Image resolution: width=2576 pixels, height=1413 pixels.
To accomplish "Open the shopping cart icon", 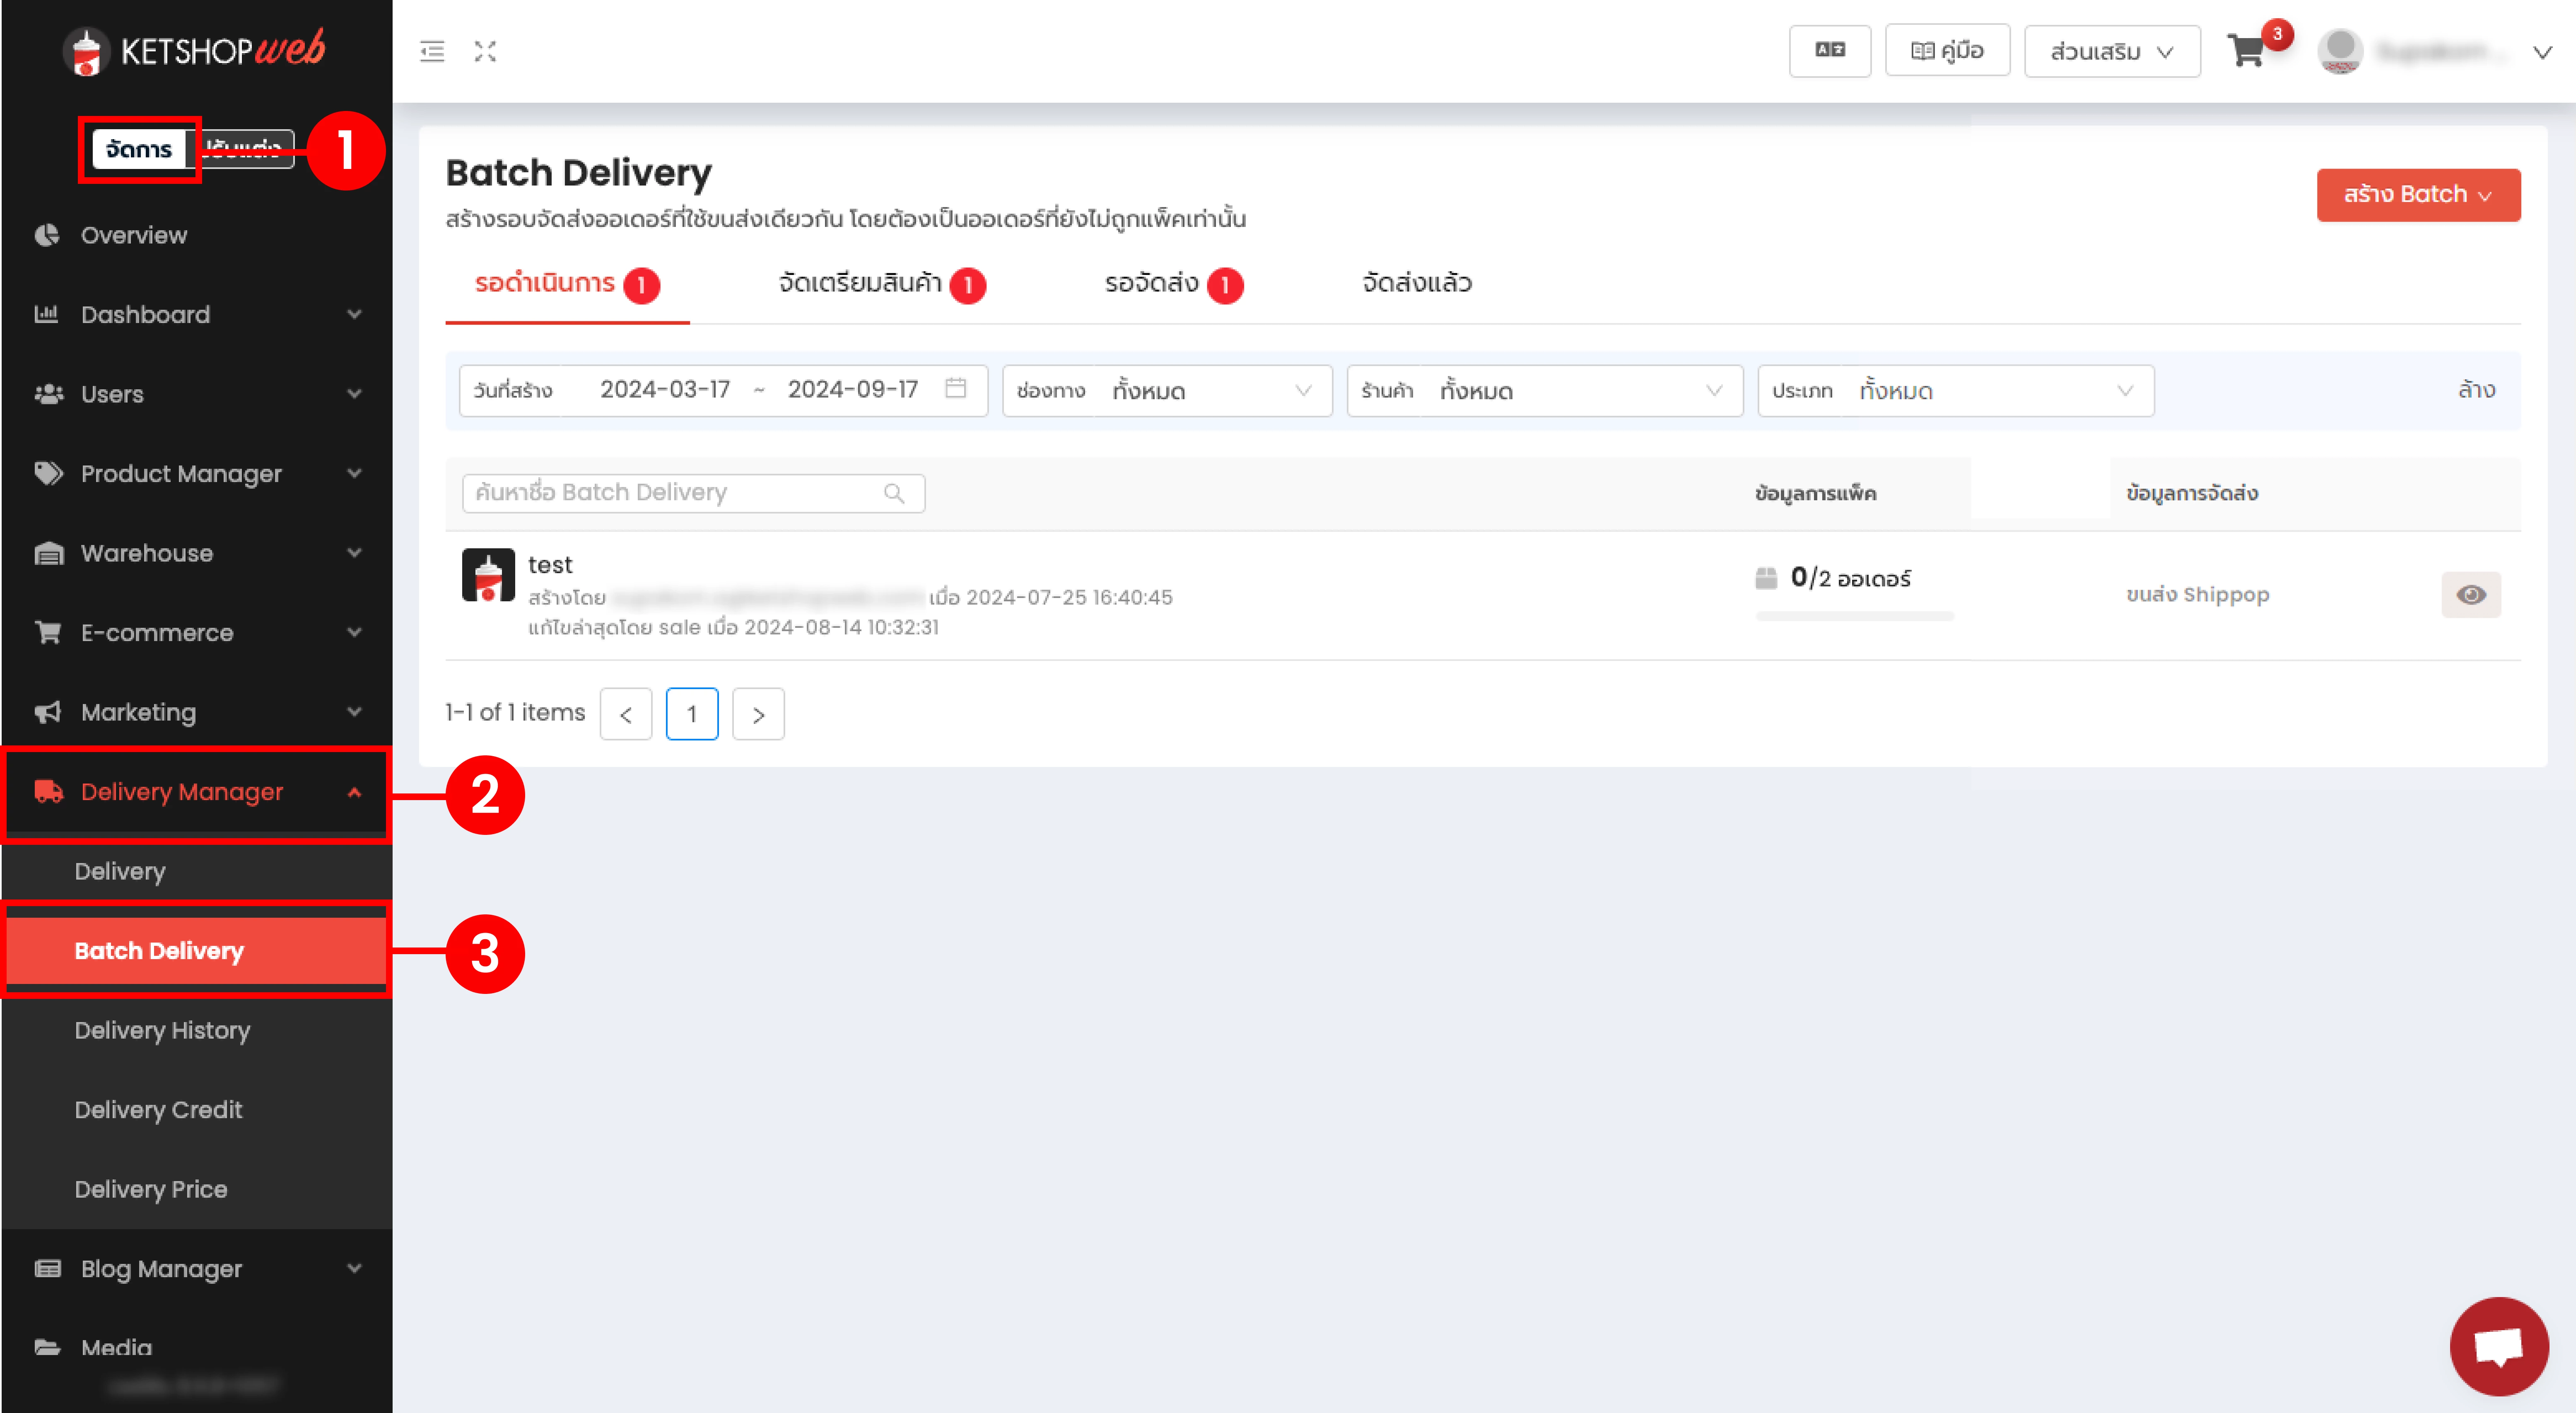I will click(x=2246, y=50).
